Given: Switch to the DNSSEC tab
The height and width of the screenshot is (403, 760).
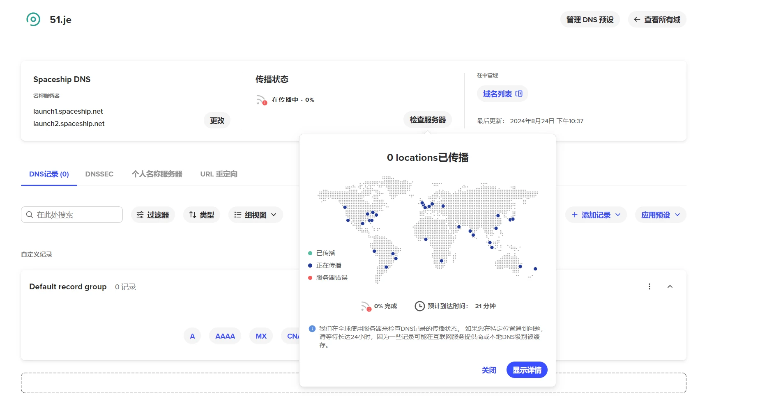Looking at the screenshot, I should [99, 174].
